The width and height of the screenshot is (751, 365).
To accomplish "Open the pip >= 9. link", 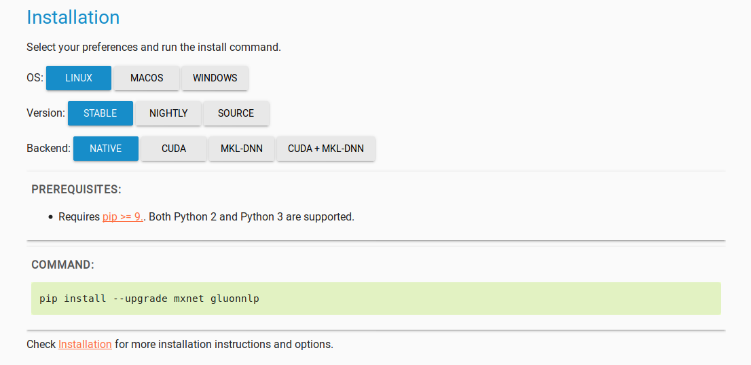I will [123, 216].
